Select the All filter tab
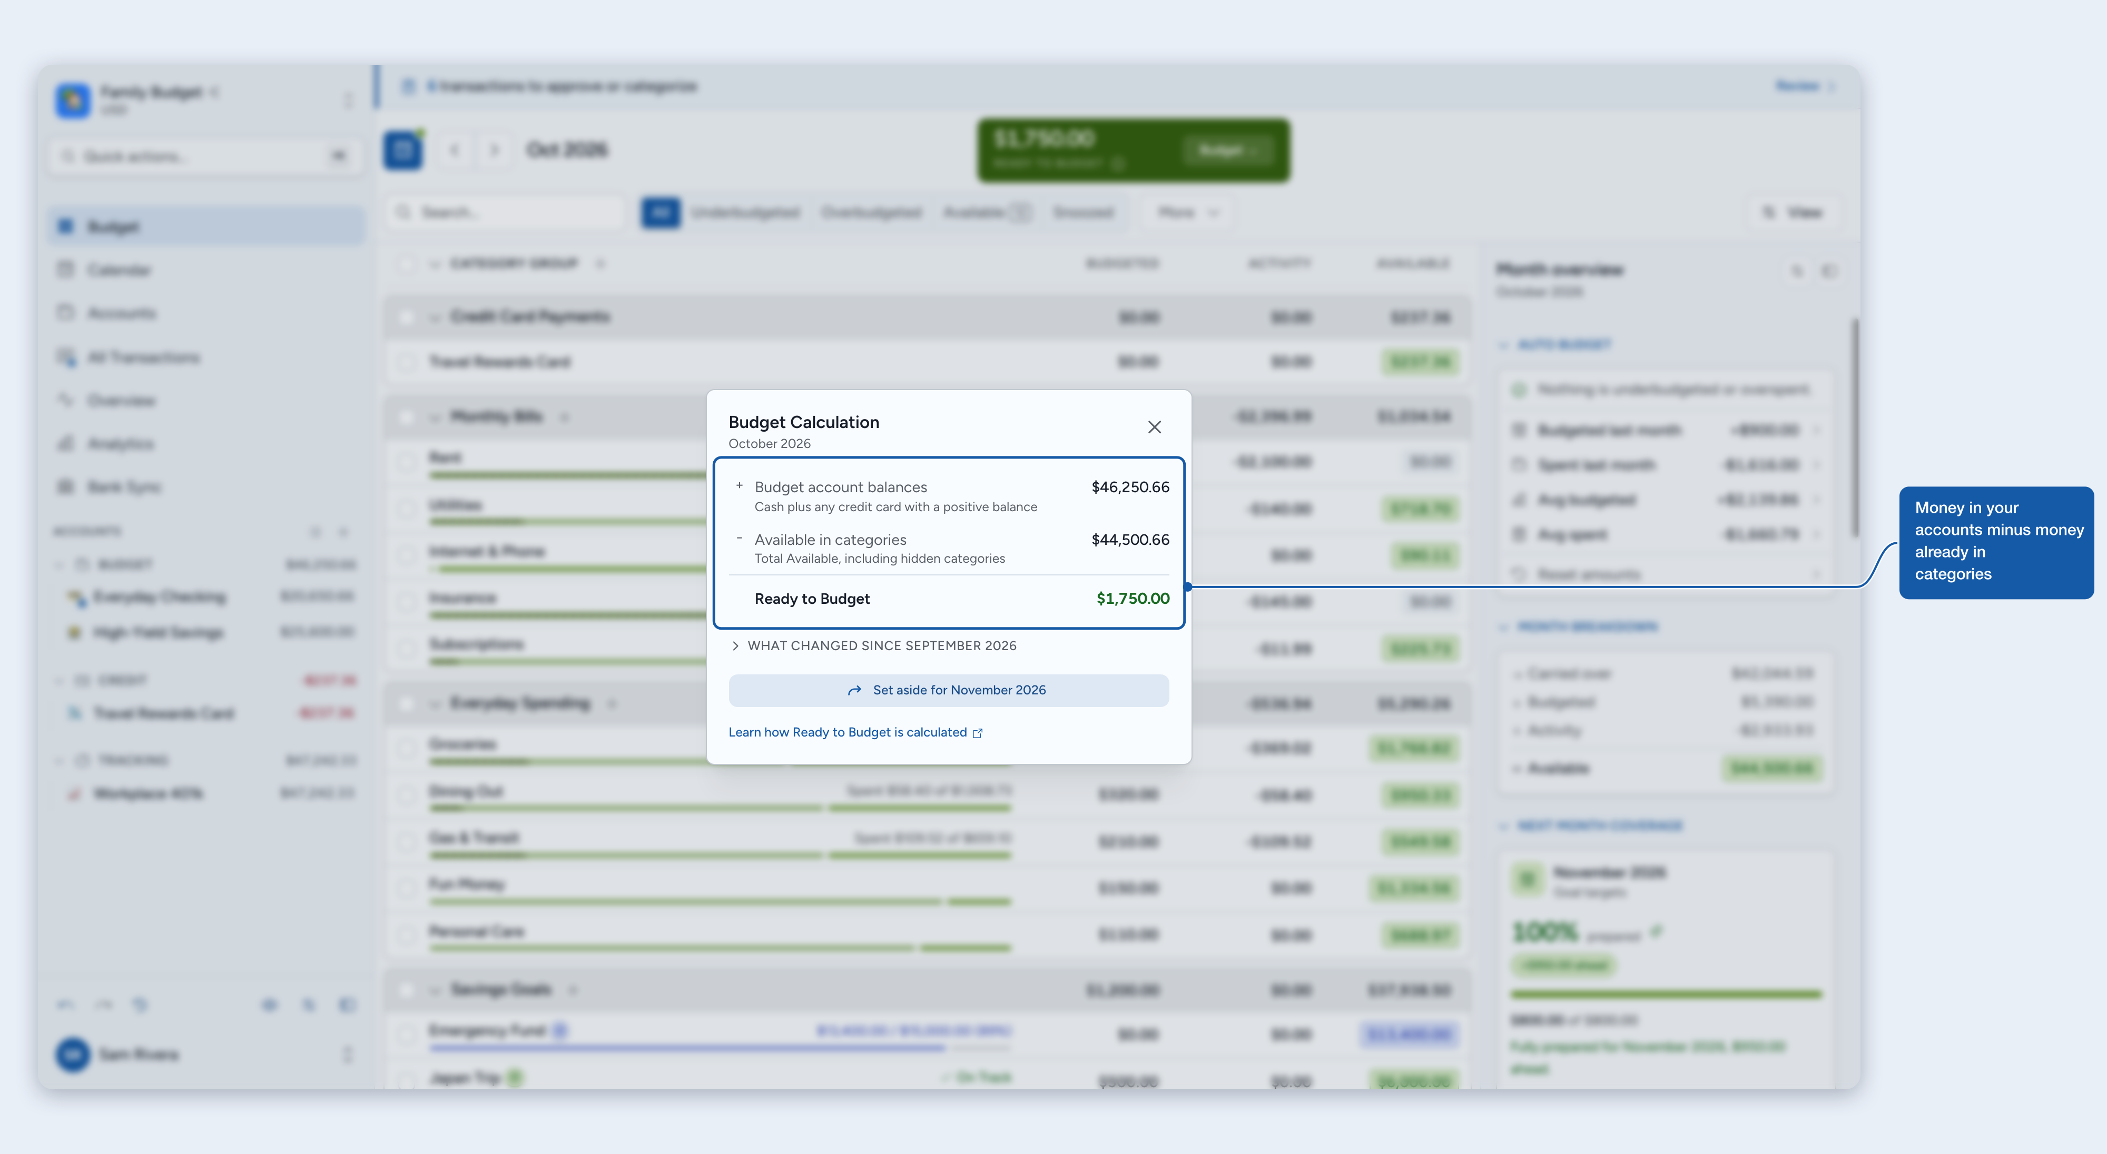2107x1154 pixels. pos(661,213)
